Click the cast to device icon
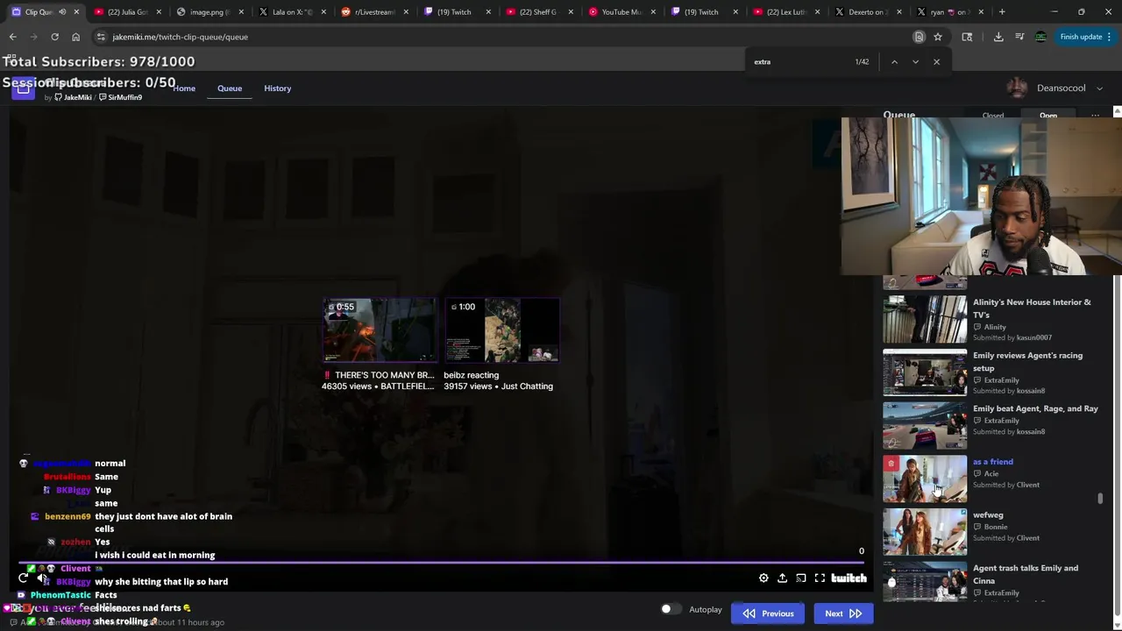Screen dimensions: 1122x631 pyautogui.click(x=801, y=578)
